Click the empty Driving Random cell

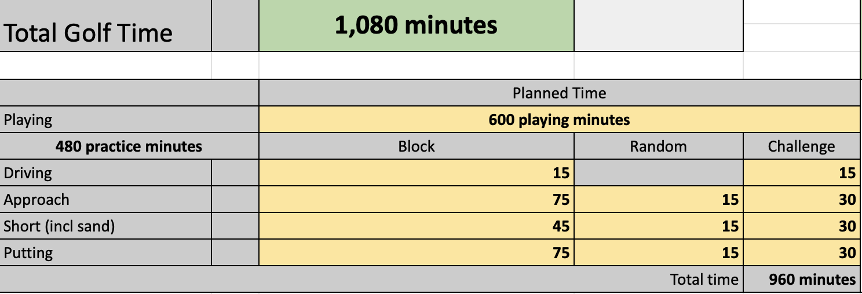[x=658, y=173]
